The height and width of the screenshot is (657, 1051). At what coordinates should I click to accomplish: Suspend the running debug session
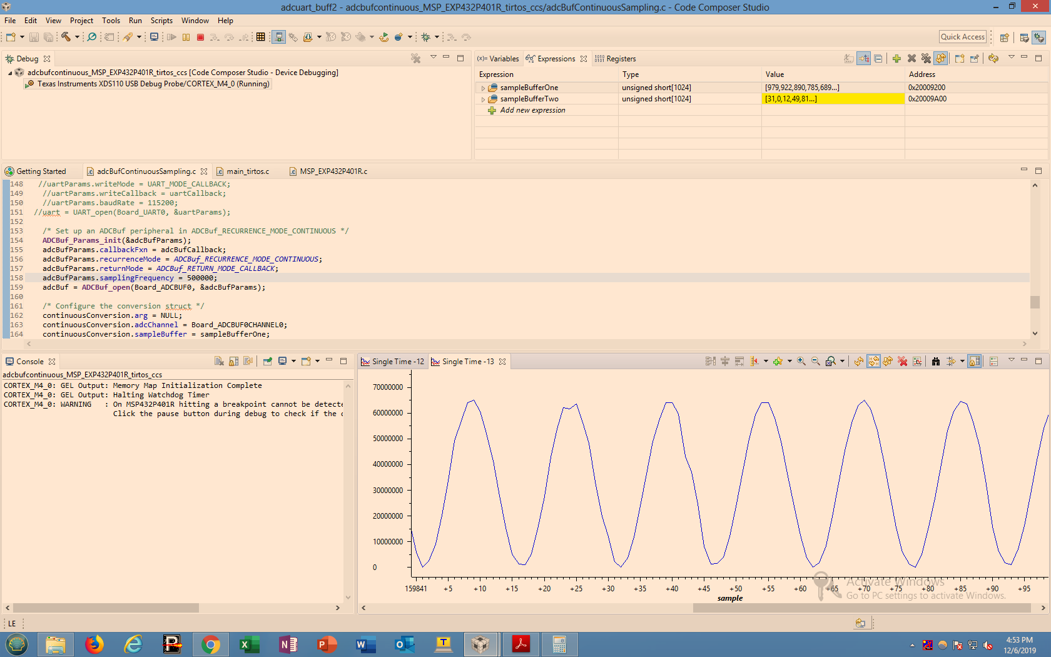point(185,37)
